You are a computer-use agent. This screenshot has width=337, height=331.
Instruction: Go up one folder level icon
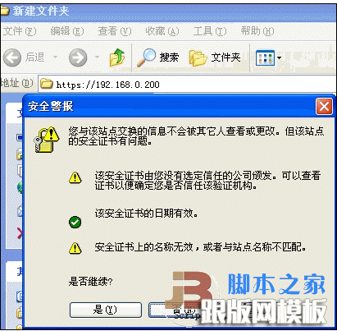point(117,57)
